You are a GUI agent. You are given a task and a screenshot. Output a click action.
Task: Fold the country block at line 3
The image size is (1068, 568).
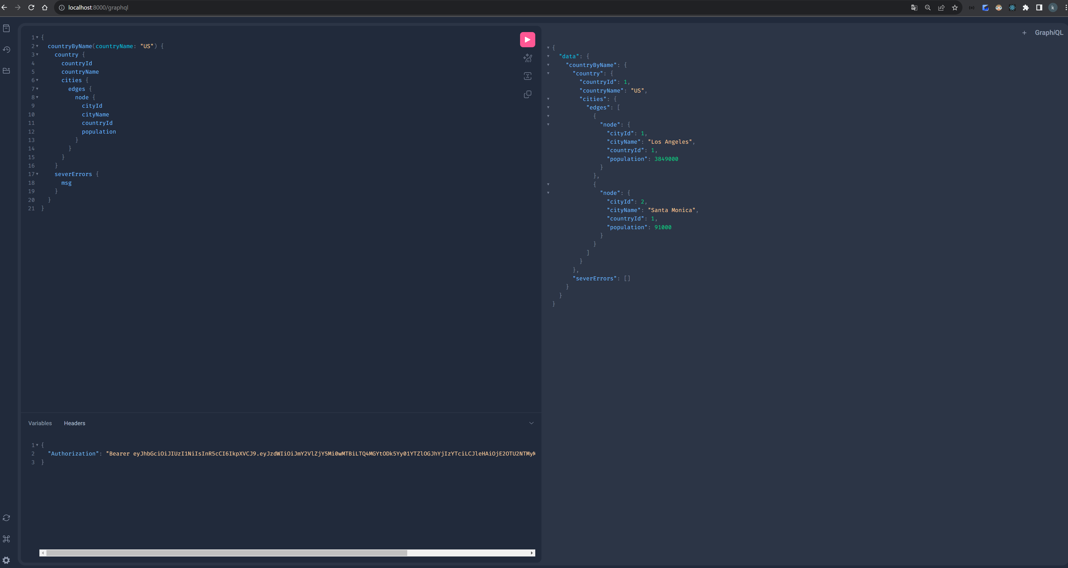pos(37,55)
